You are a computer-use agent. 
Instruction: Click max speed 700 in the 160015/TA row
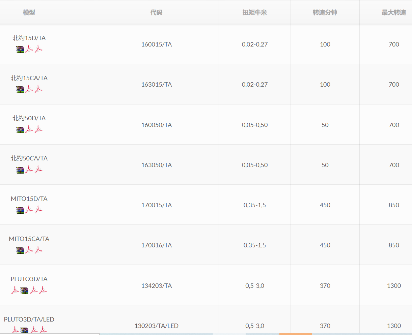[x=394, y=44]
